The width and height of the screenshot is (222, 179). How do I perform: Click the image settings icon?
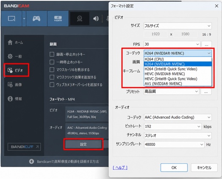click(10, 85)
